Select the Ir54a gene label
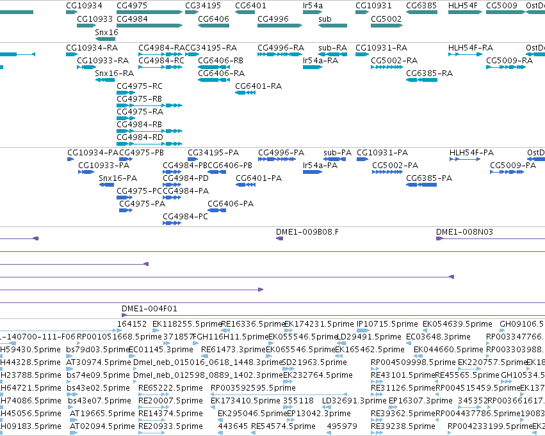This screenshot has width=545, height=436. click(x=313, y=6)
